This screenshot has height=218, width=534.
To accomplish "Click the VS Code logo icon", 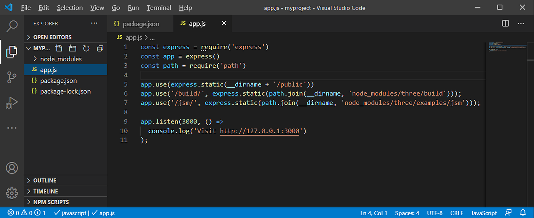I will point(9,7).
